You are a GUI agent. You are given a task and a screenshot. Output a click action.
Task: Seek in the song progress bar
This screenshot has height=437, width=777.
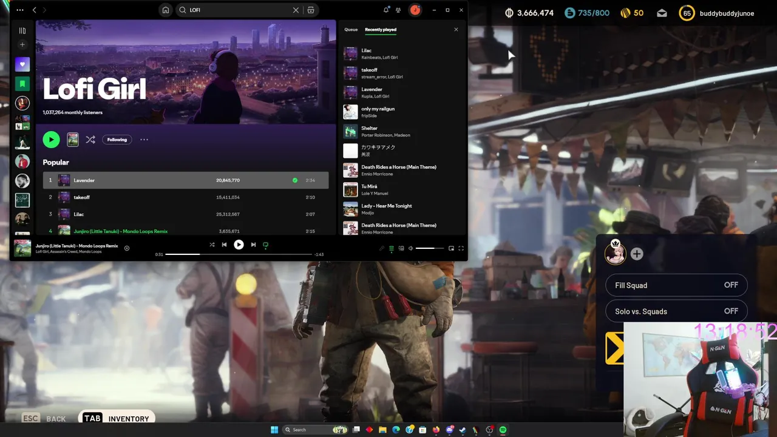[x=239, y=254]
